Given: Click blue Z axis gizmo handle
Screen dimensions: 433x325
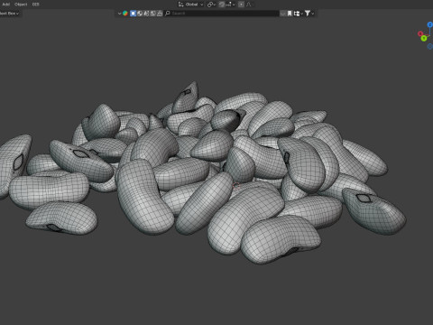Looking at the screenshot, I should [x=430, y=24].
